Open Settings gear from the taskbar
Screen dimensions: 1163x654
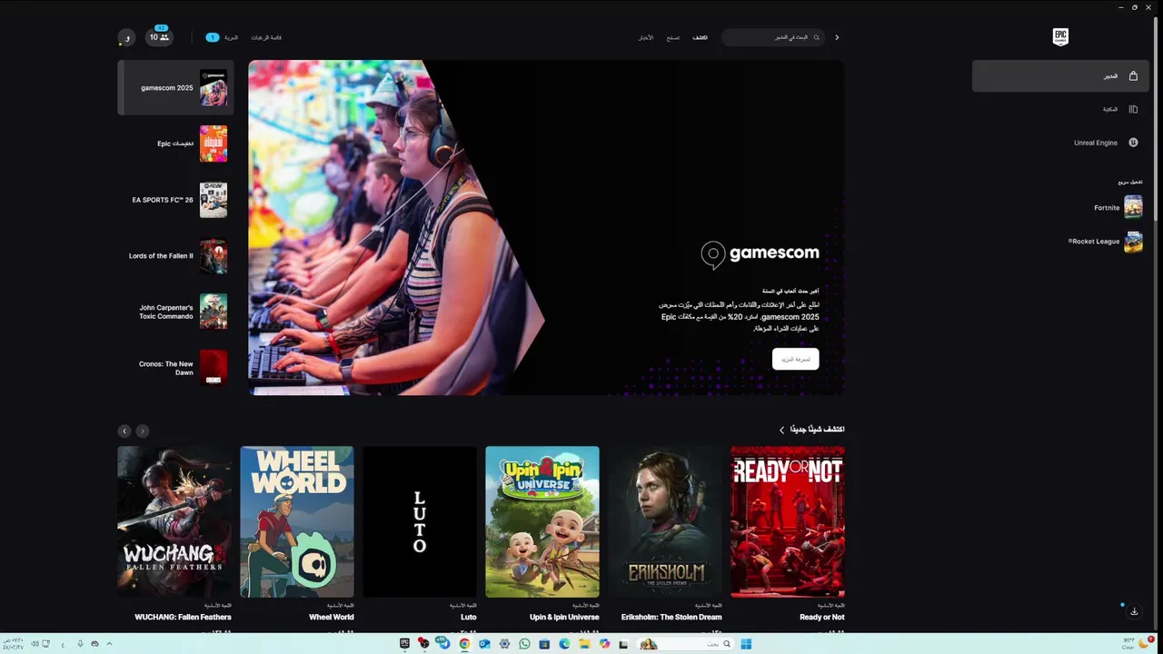[x=504, y=644]
